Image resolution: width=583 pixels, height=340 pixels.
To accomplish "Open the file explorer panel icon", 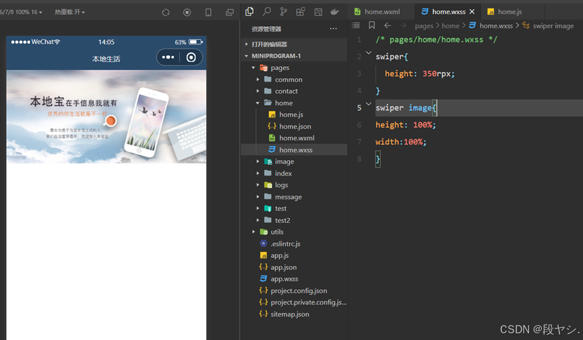I will click(249, 12).
